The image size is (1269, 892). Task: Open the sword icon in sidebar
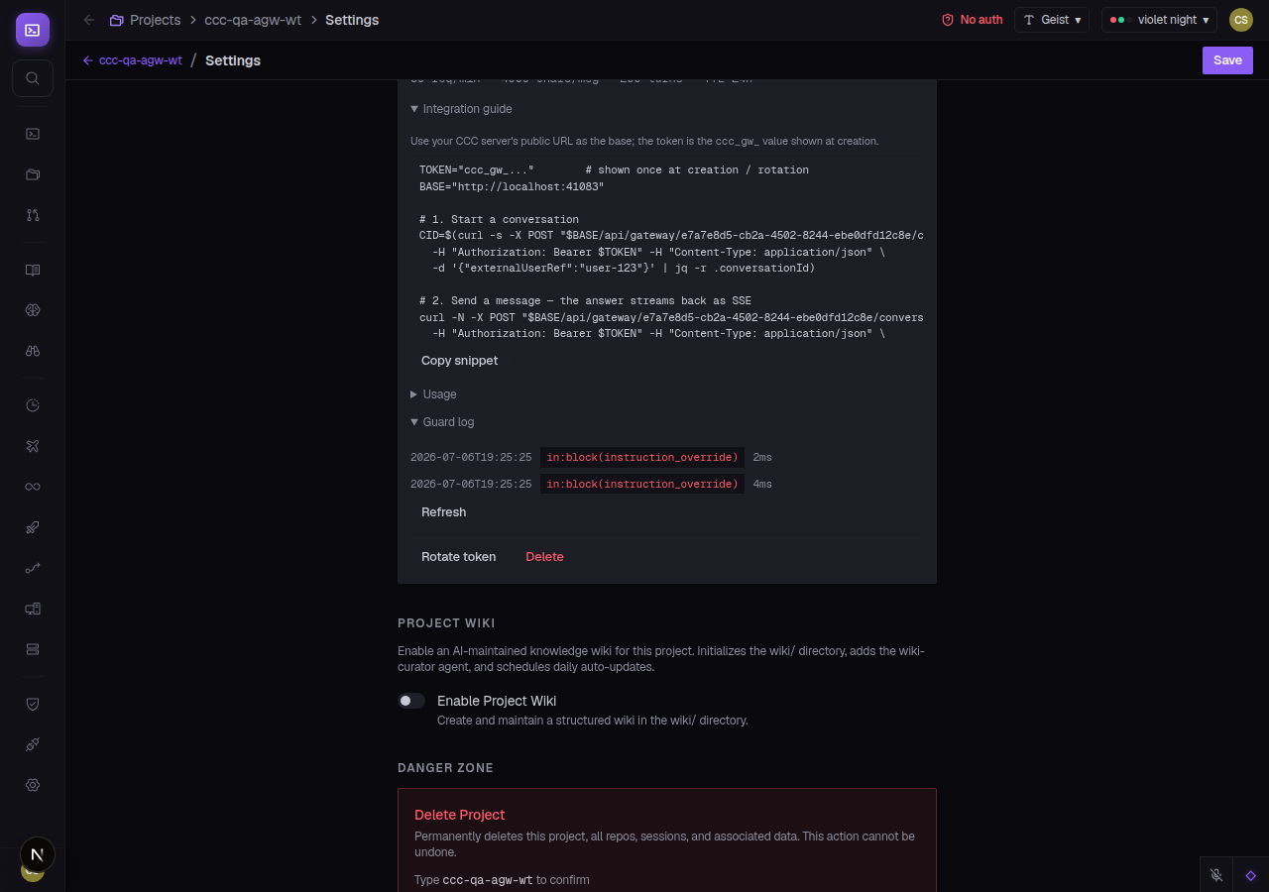33,527
